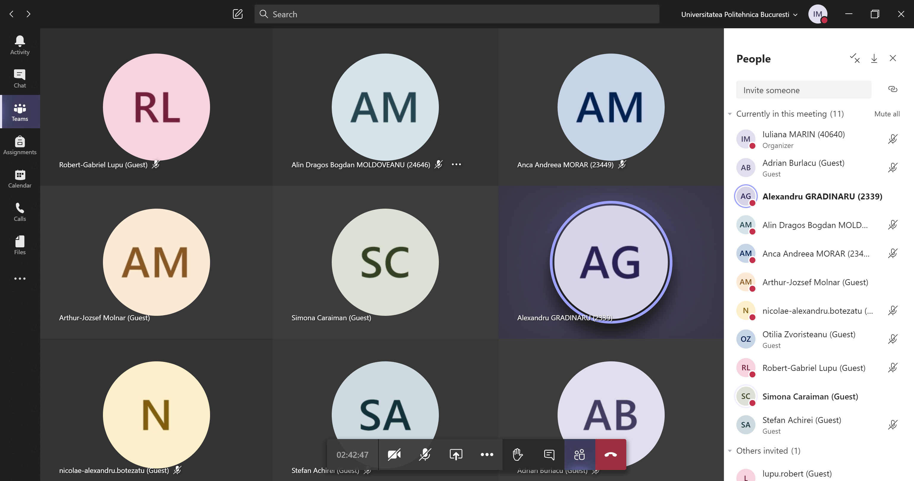Click Mute all participants
Viewport: 914px width, 481px height.
(887, 114)
